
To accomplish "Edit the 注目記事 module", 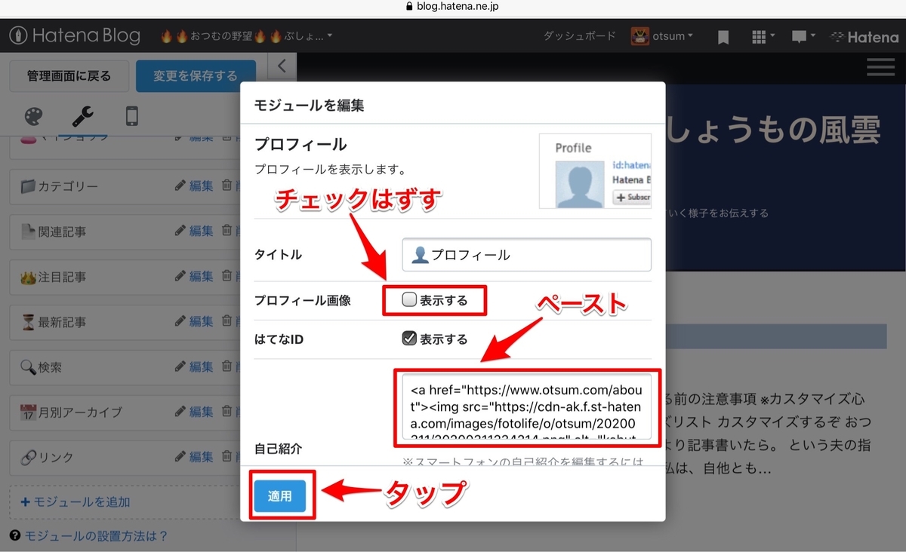I will coord(194,277).
